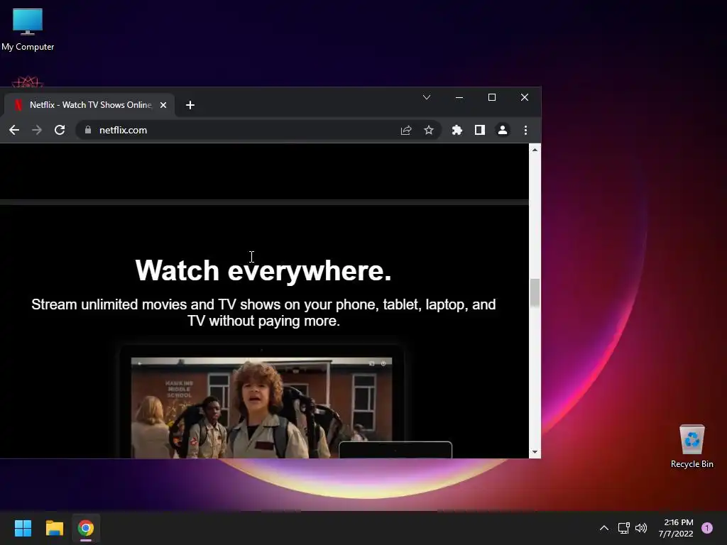Screen dimensions: 727x545
Task: View site info via the lock icon
Action: point(88,131)
